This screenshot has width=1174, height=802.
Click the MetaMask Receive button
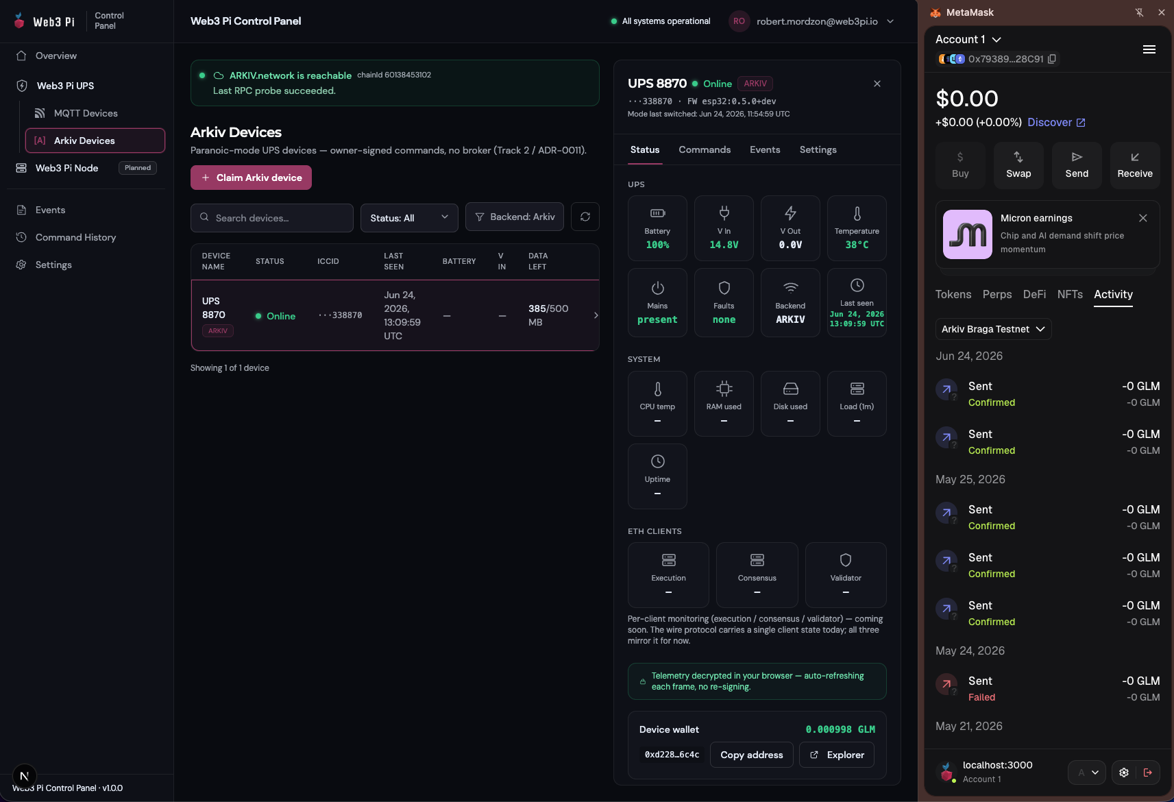pyautogui.click(x=1135, y=165)
